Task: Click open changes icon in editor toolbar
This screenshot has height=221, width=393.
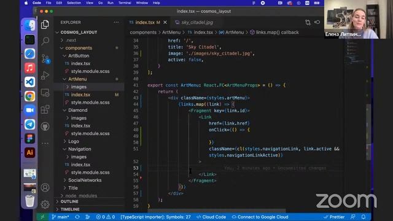Action: (308, 22)
